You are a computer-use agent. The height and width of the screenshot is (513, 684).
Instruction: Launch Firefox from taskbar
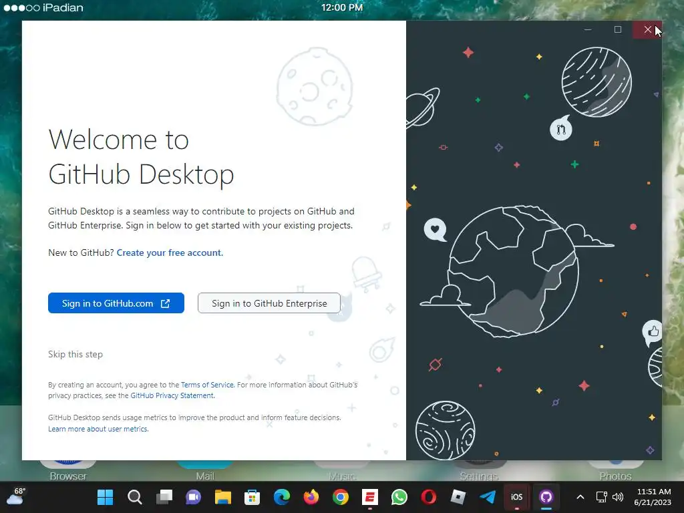click(x=311, y=497)
